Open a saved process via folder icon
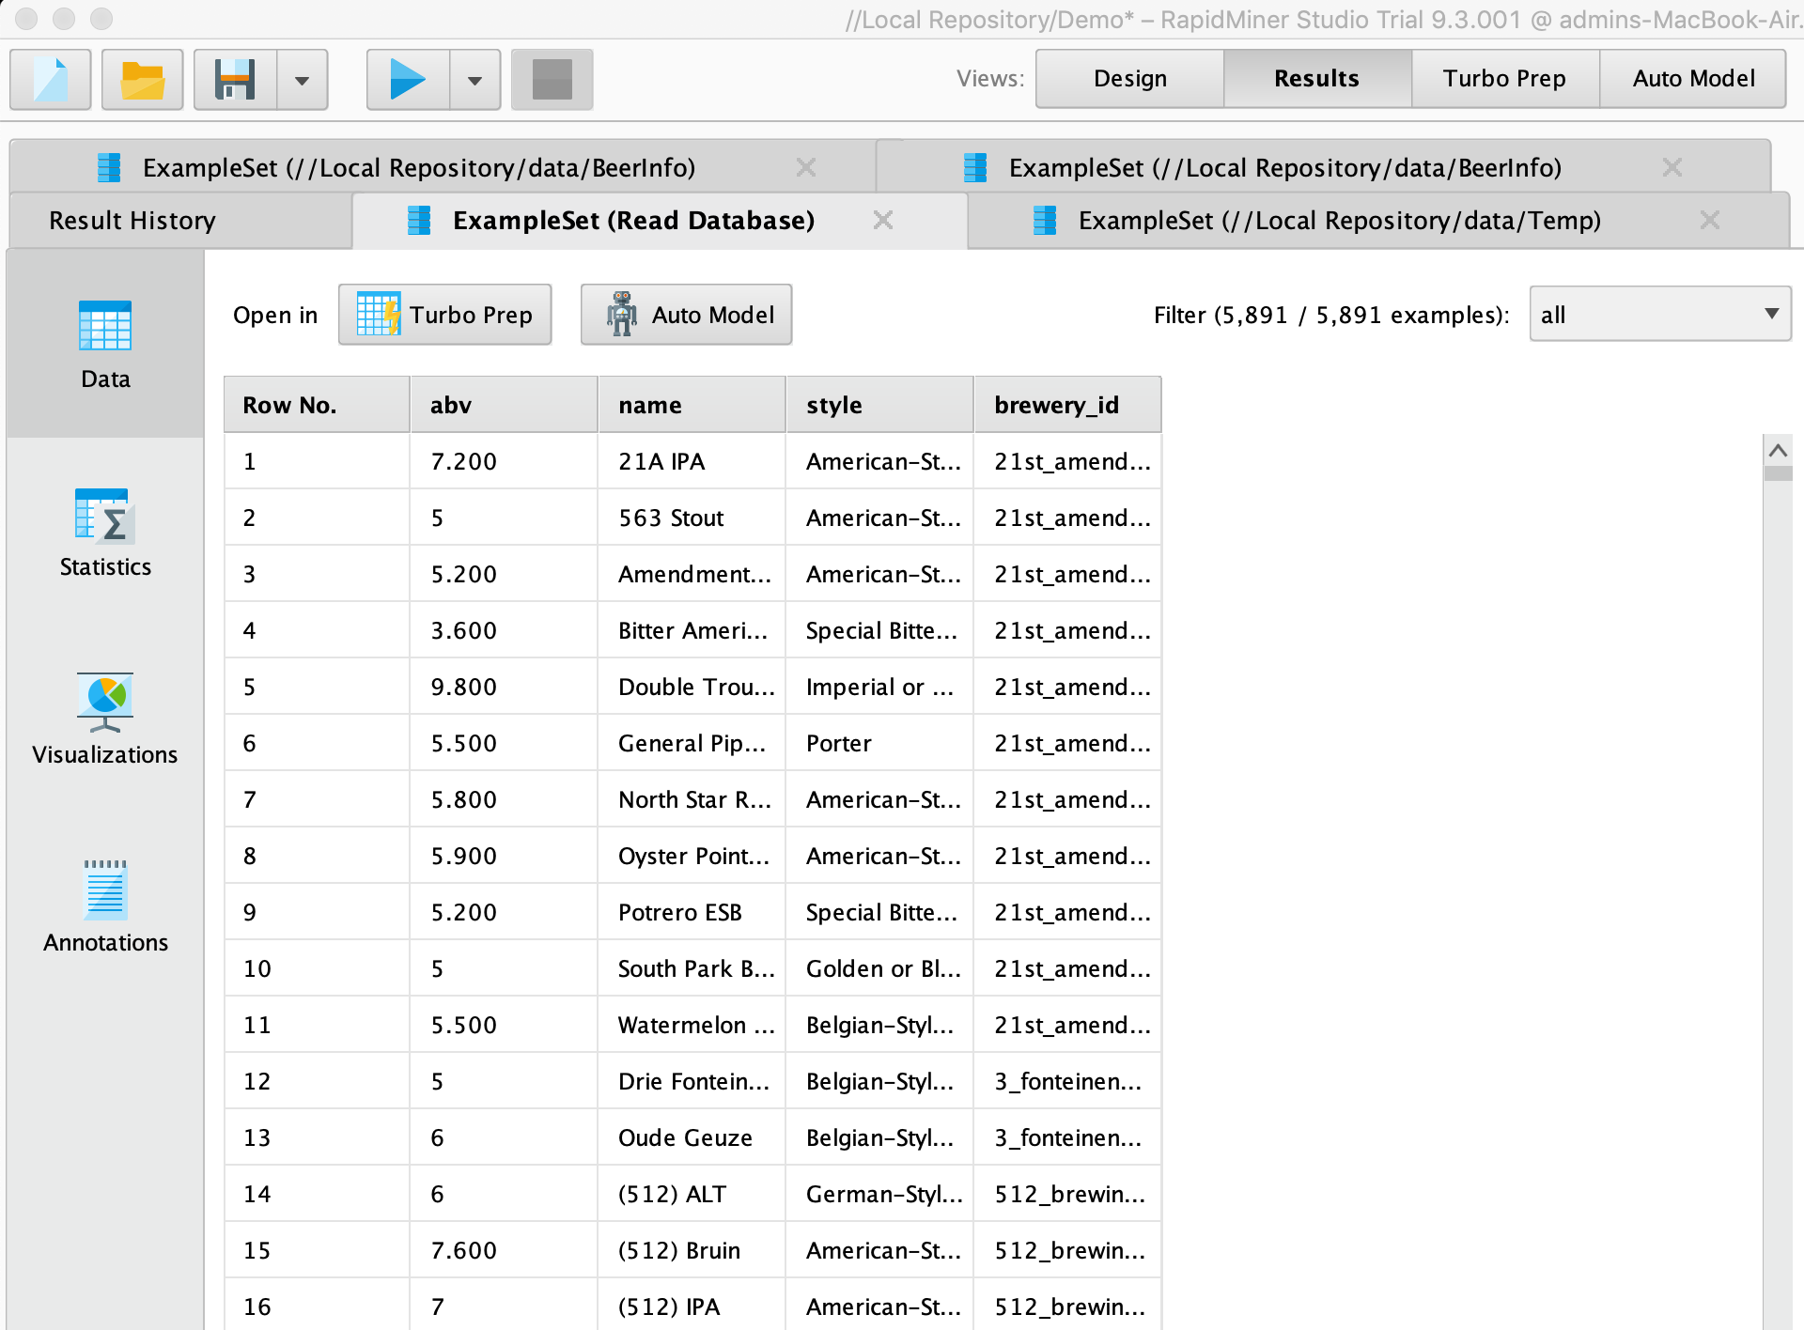The image size is (1804, 1330). [x=141, y=80]
